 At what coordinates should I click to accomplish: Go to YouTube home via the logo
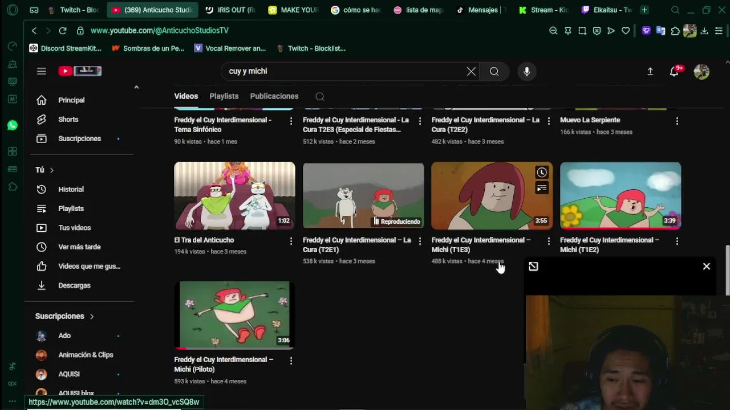(79, 71)
